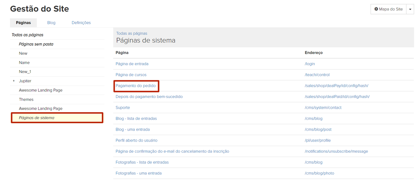Click Blog - lista de entradas link
Screen dimensions: 415x180
pos(136,118)
